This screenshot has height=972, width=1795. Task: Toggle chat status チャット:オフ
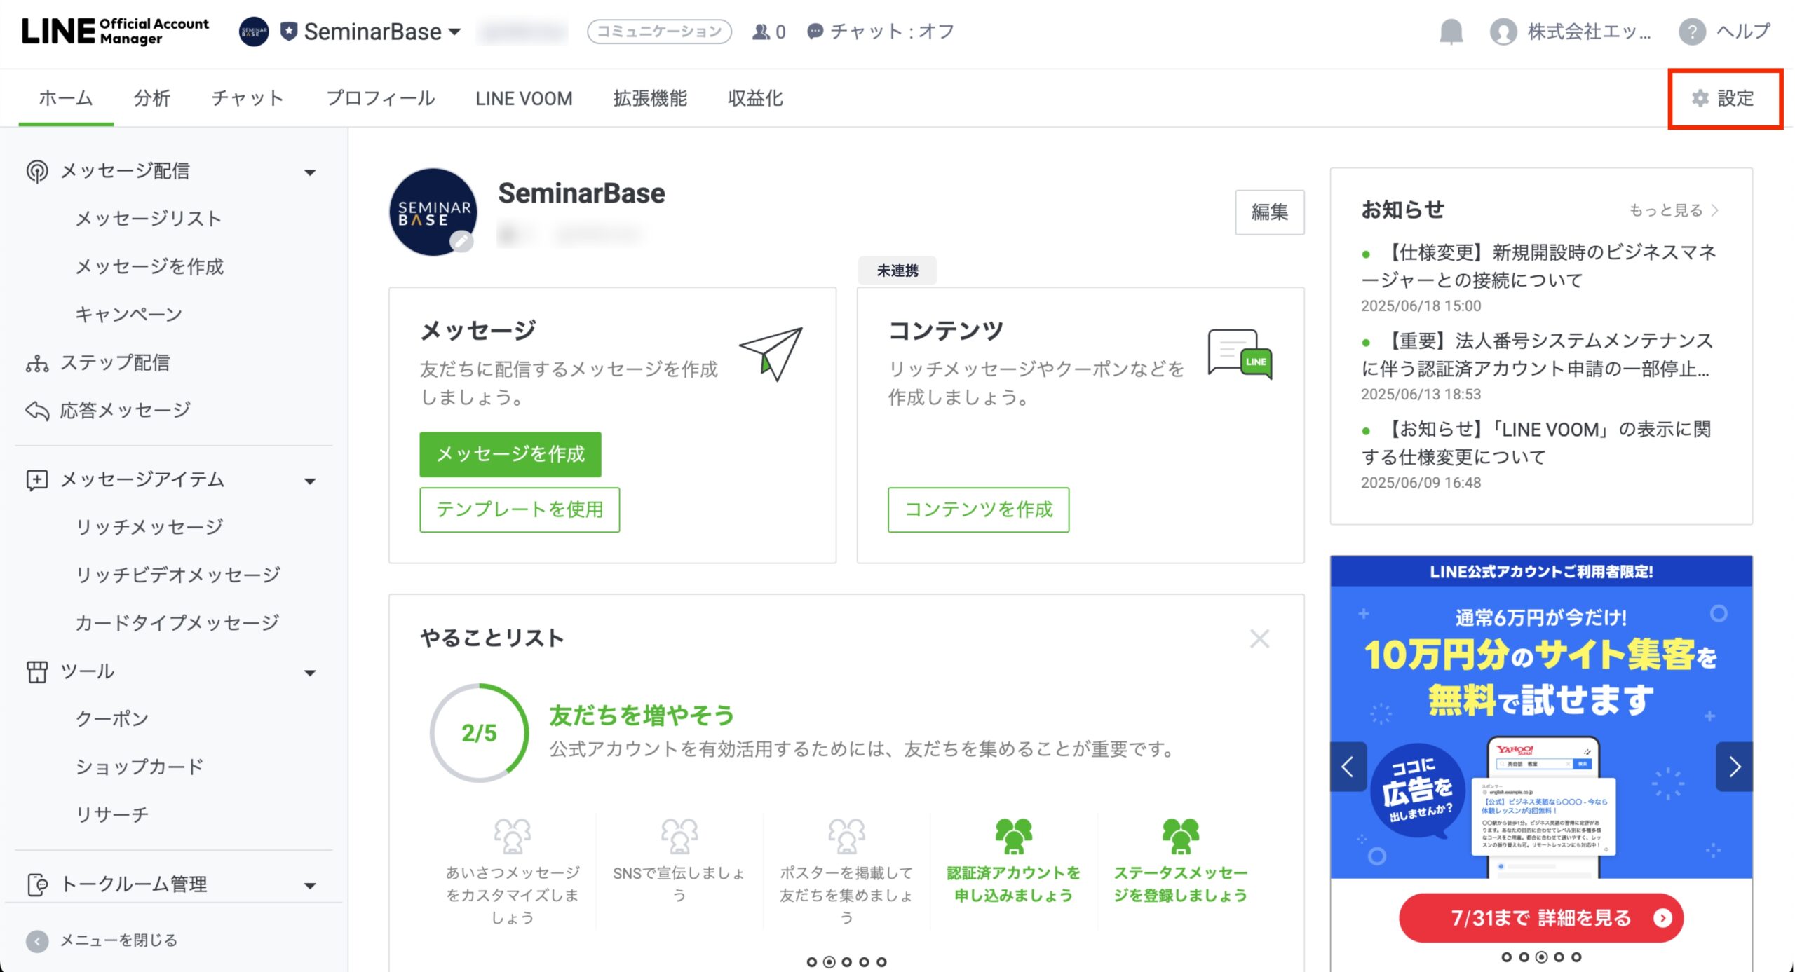click(x=881, y=32)
